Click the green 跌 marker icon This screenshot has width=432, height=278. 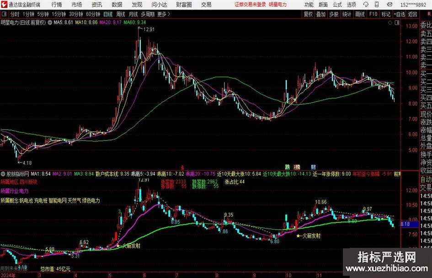click(x=288, y=167)
